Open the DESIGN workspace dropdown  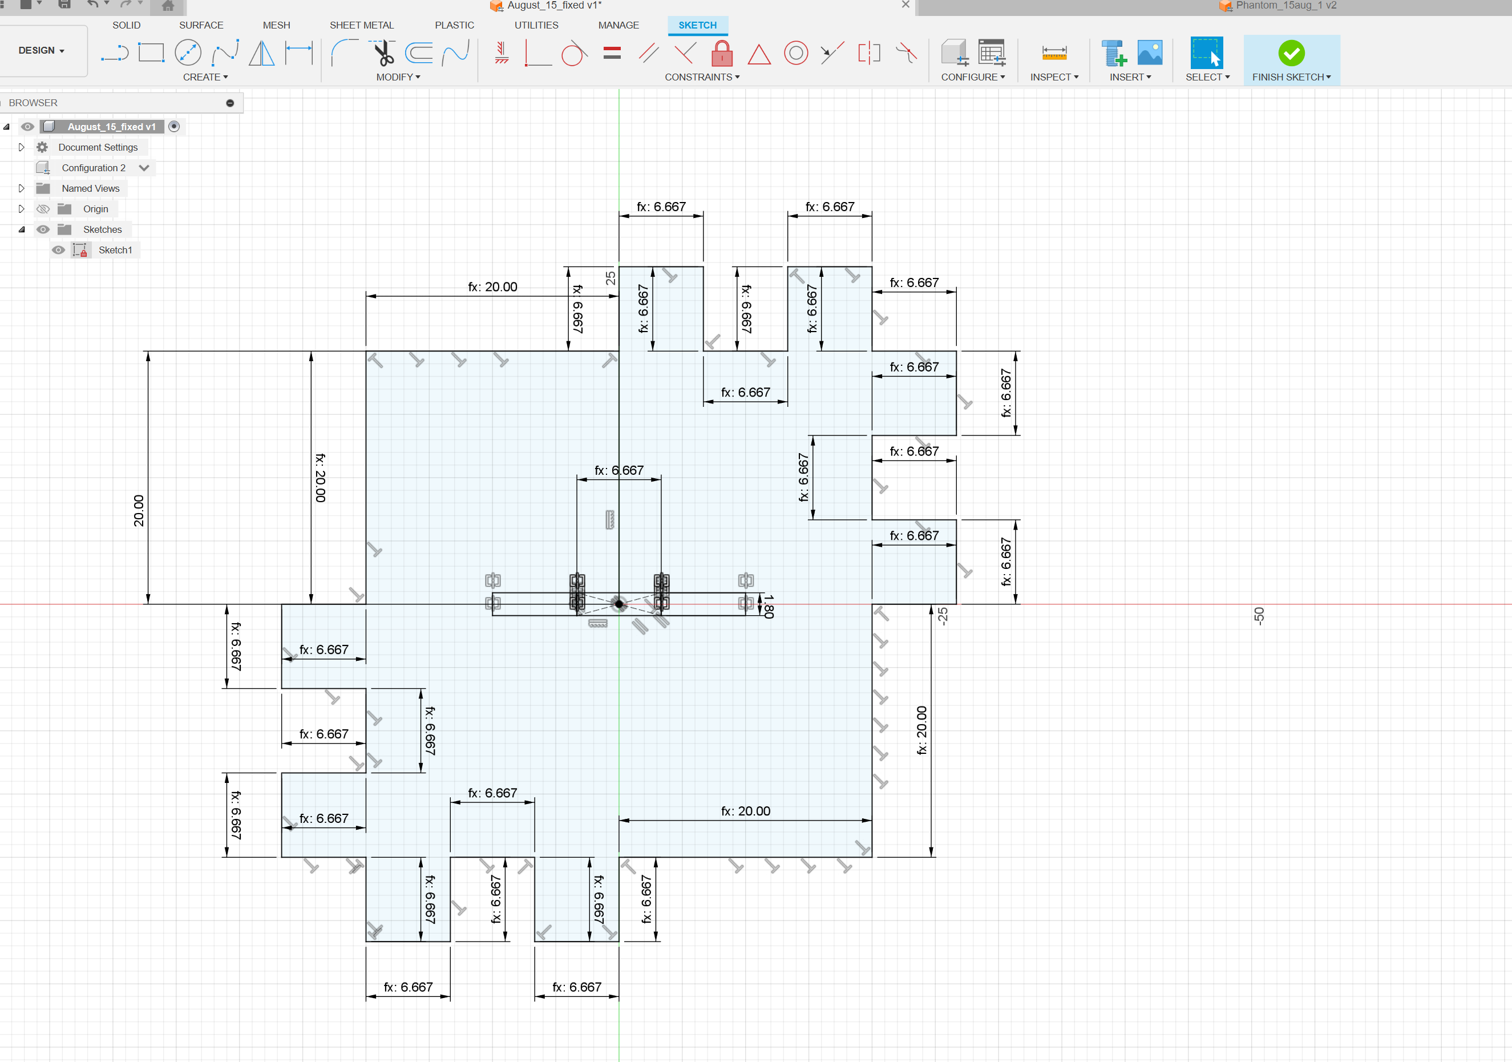point(42,51)
